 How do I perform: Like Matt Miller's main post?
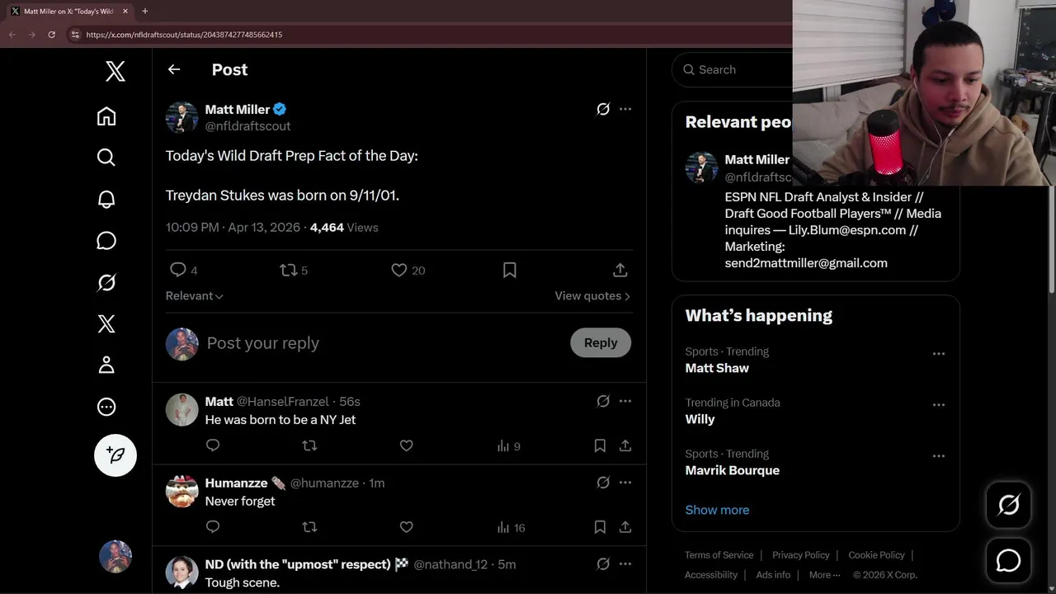click(x=399, y=270)
